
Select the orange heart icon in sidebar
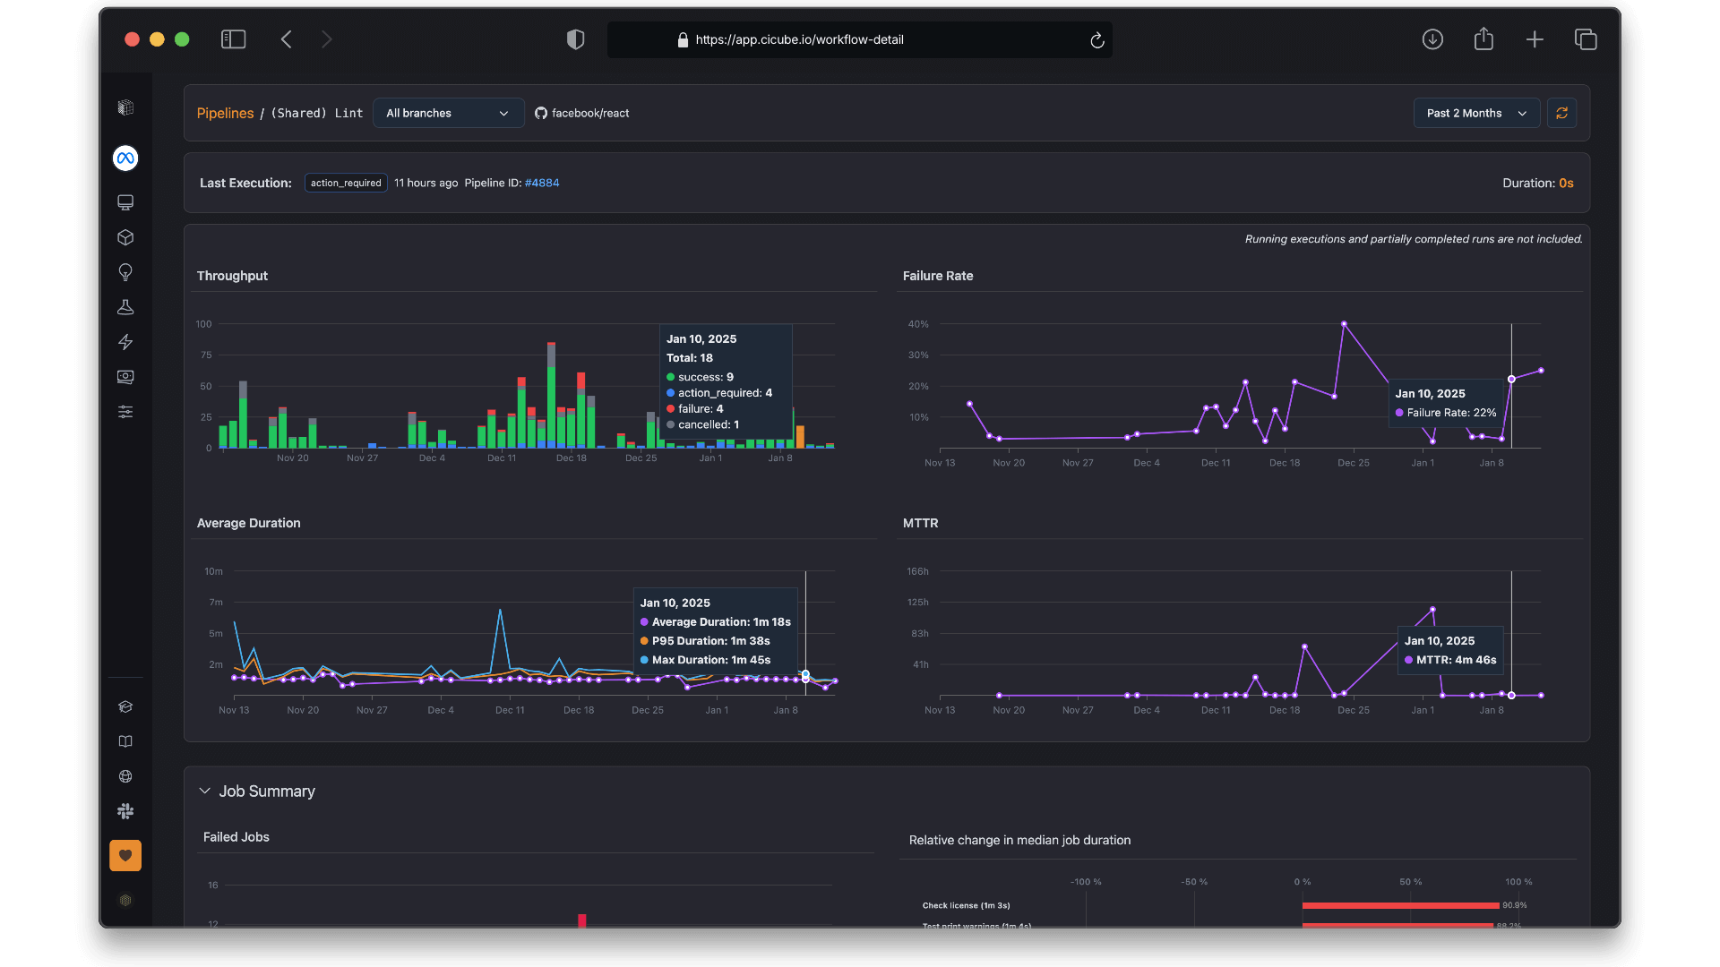coord(125,855)
